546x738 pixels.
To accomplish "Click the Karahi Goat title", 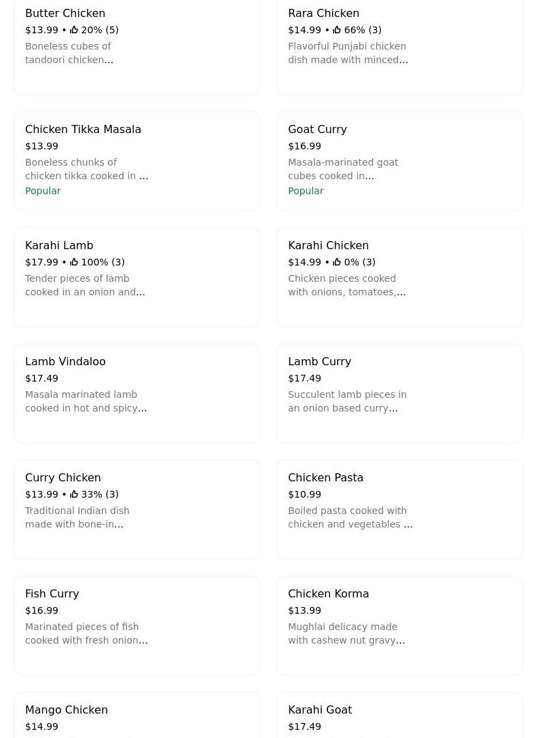I will 320,709.
